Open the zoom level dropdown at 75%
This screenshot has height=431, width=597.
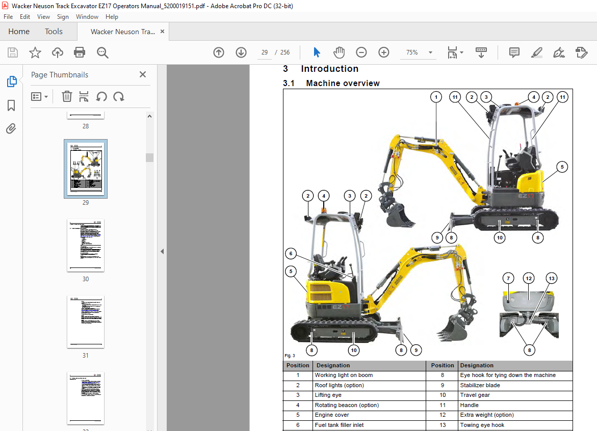(431, 52)
